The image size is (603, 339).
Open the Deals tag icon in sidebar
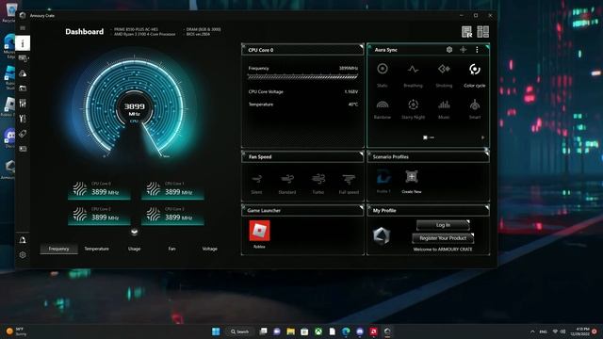[x=23, y=134]
